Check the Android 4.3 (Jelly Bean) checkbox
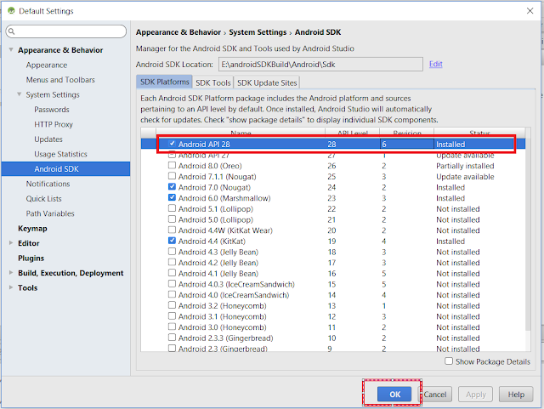Image resolution: width=544 pixels, height=409 pixels. pyautogui.click(x=172, y=252)
